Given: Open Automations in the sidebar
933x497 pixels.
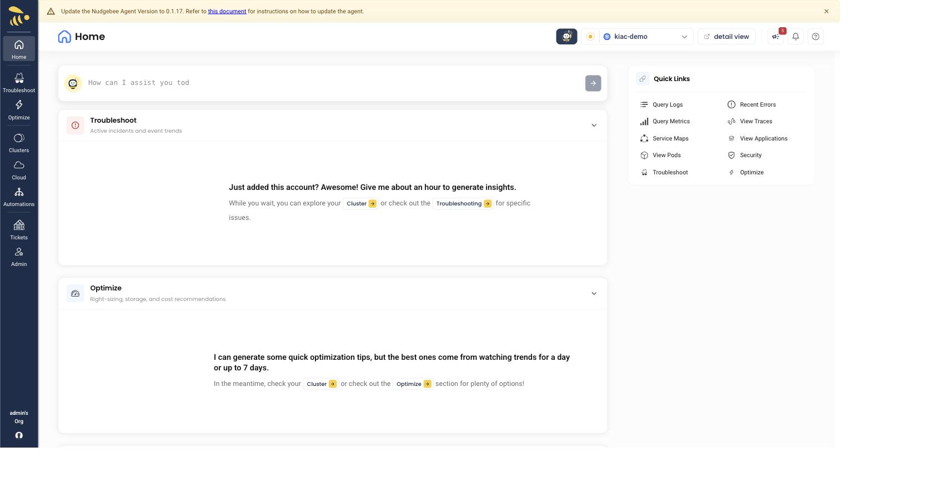Looking at the screenshot, I should (x=19, y=197).
